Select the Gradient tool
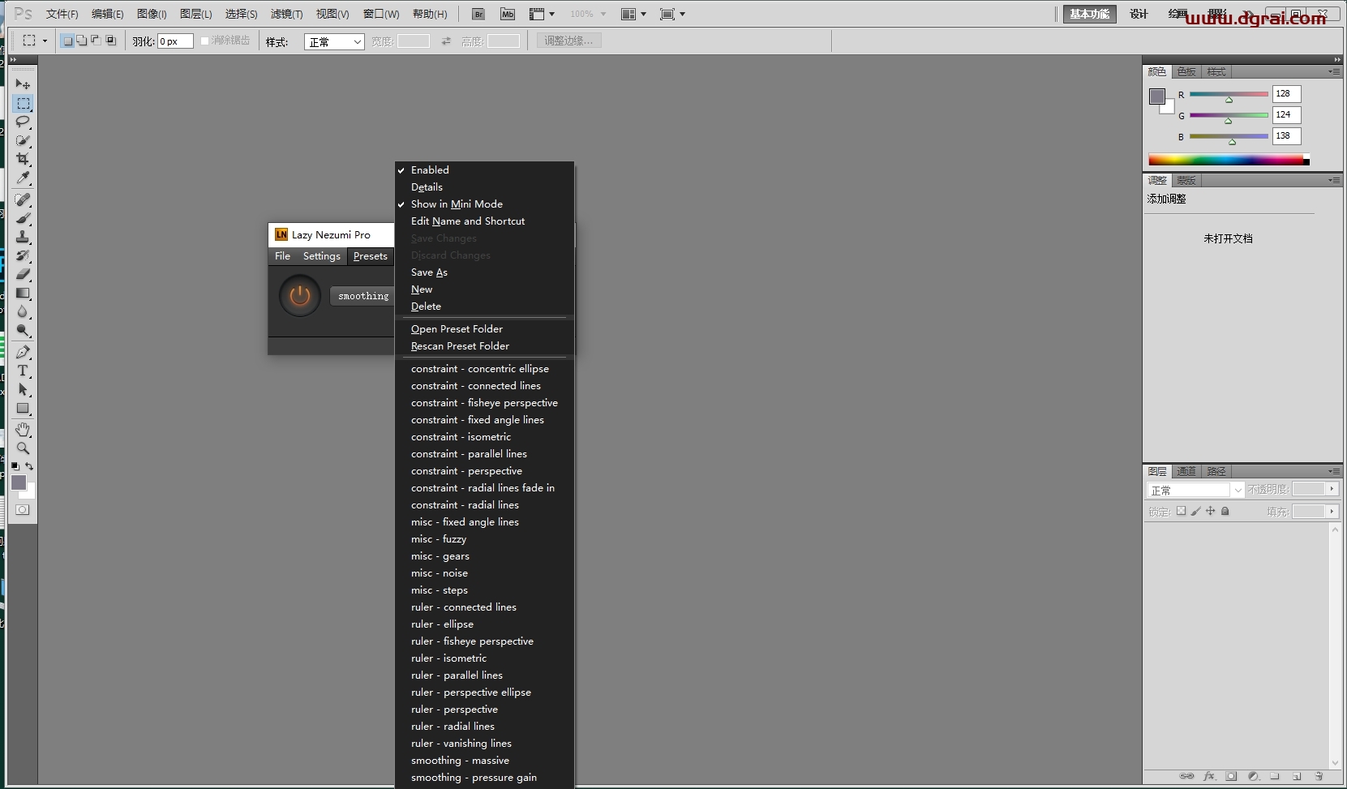1347x789 pixels. pyautogui.click(x=23, y=293)
